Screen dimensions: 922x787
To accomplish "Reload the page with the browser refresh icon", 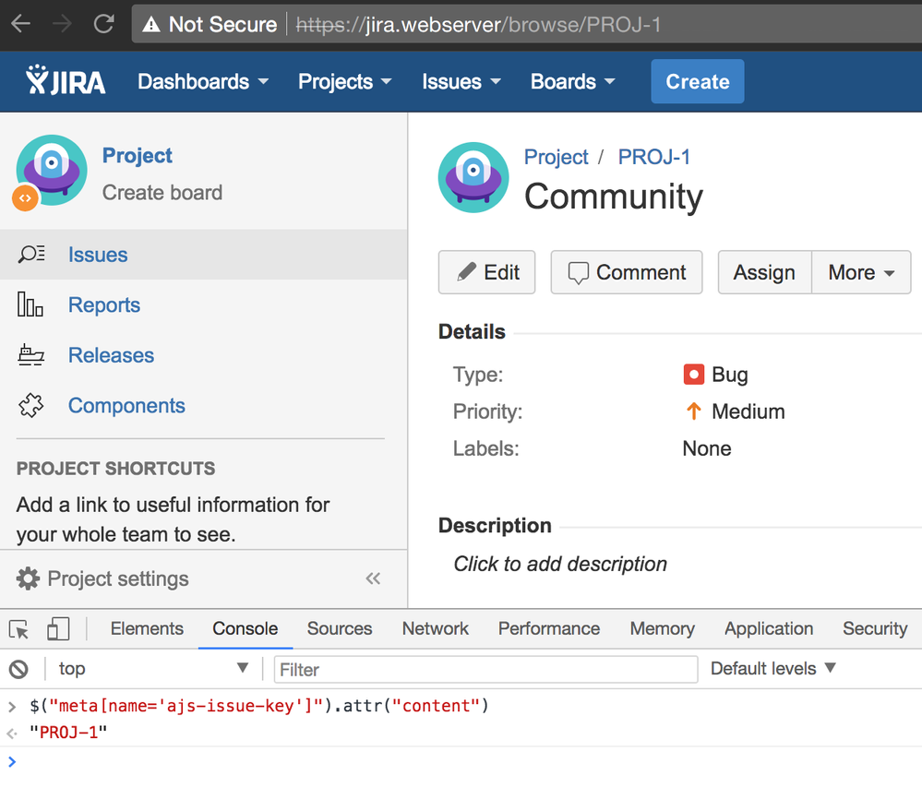I will coord(104,24).
